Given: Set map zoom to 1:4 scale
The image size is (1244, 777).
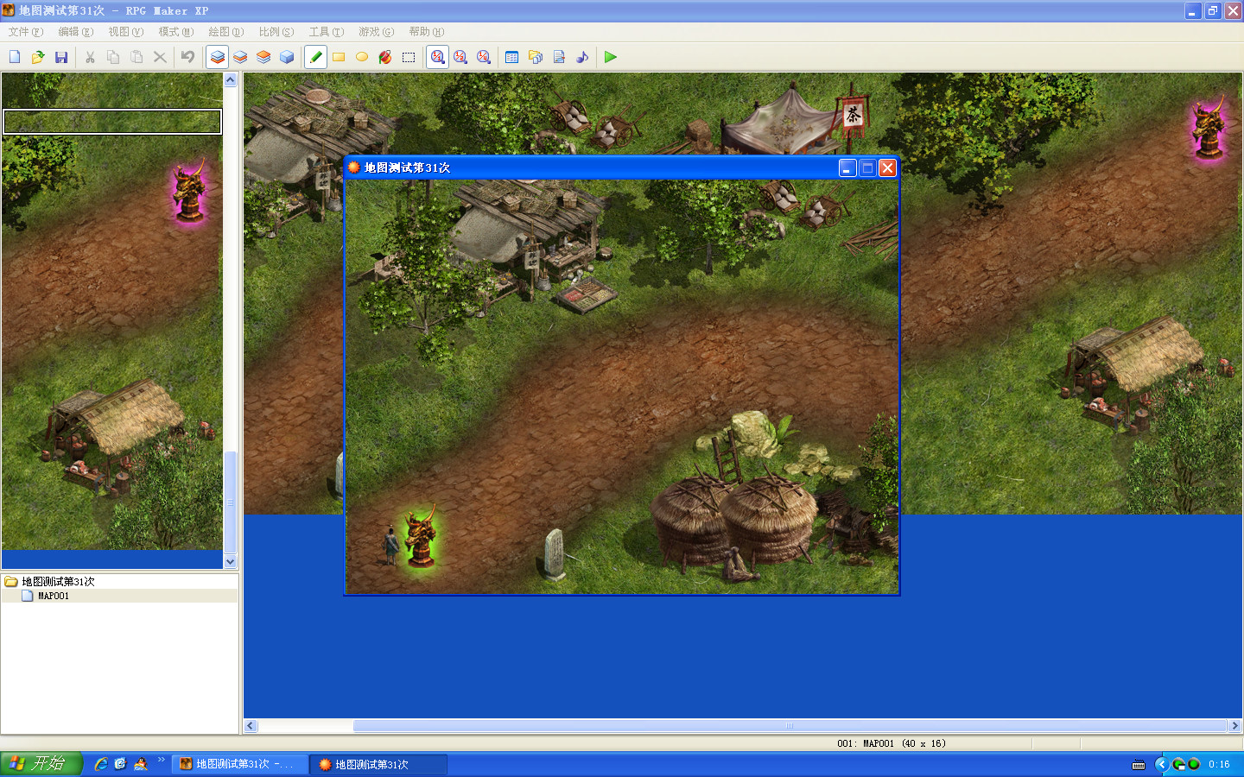Looking at the screenshot, I should [x=484, y=57].
